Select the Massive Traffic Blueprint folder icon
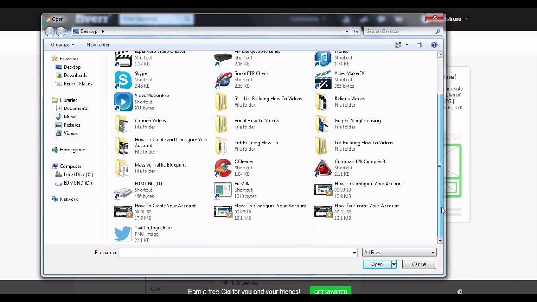The height and width of the screenshot is (302, 537). (123, 168)
